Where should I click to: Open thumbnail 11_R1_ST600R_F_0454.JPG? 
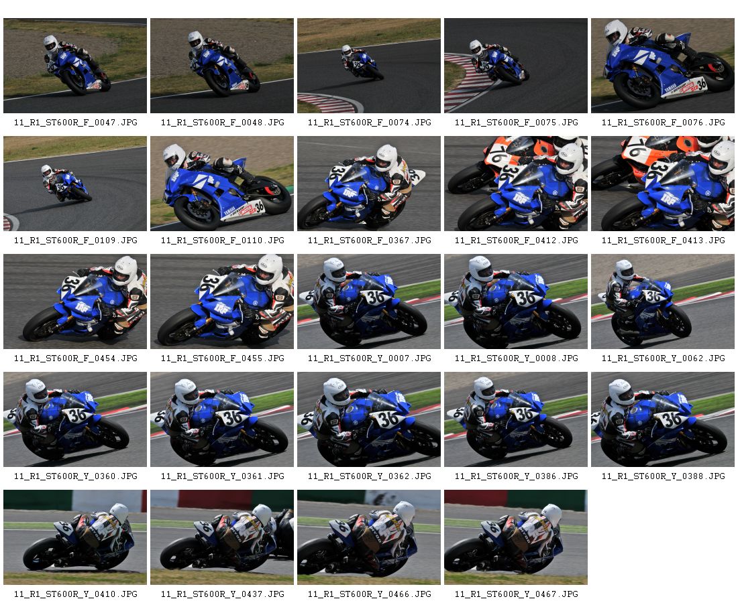tap(75, 301)
